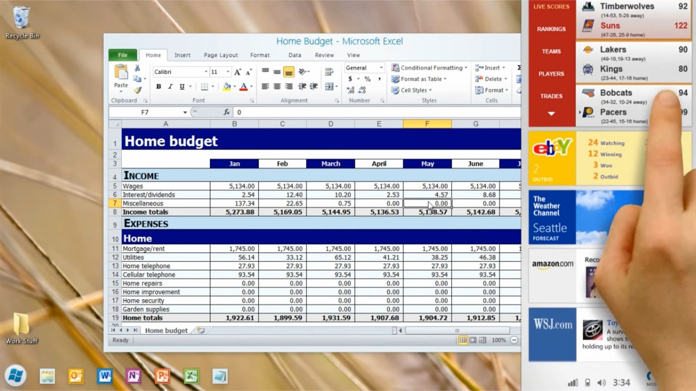Click the fx Insert Function icon

pyautogui.click(x=227, y=112)
